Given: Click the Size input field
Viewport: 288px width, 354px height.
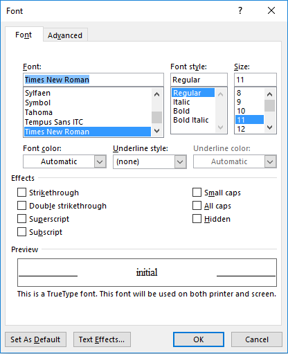Looking at the screenshot, I should (255, 80).
